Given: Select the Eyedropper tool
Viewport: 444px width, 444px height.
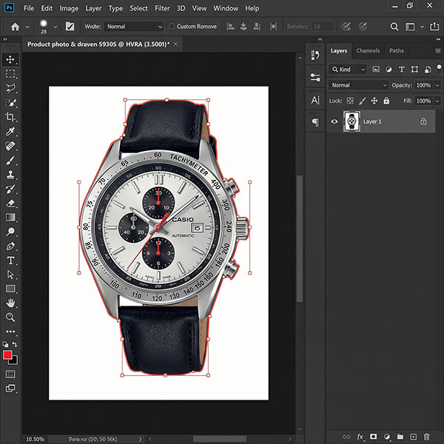Looking at the screenshot, I should click(10, 132).
